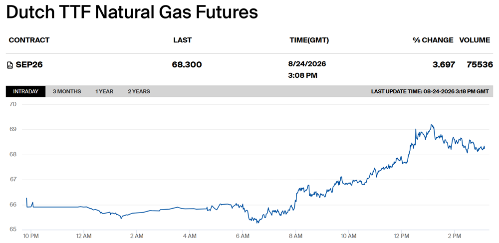Select the TIME(GMT) column header
499x243 pixels.
[309, 40]
